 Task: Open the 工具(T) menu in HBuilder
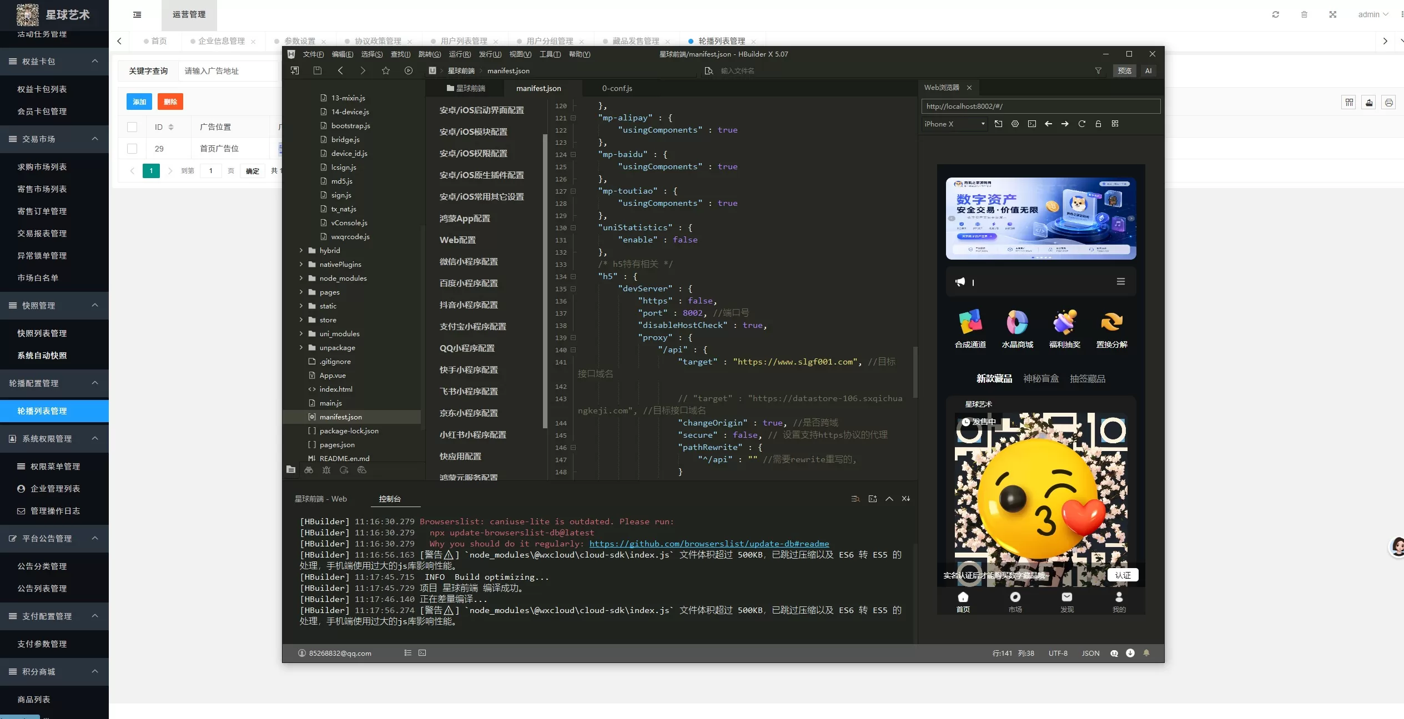click(550, 54)
